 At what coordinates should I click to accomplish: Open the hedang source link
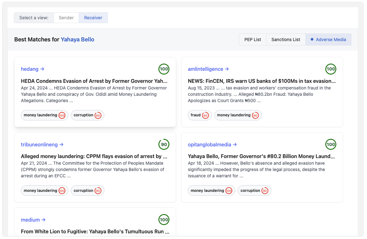pyautogui.click(x=32, y=69)
